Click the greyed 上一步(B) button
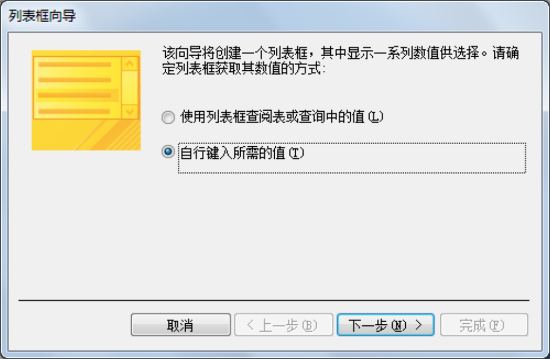 point(283,325)
